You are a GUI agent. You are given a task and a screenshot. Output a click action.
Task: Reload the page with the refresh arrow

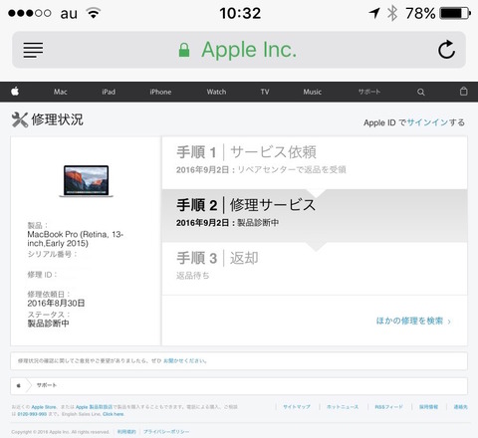(x=446, y=50)
